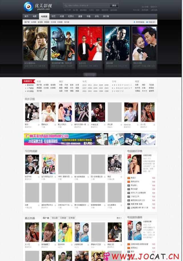The width and height of the screenshot is (183, 261).
Task: Click 海外剧 in the sub-navigation bar
Action: click(x=67, y=22)
